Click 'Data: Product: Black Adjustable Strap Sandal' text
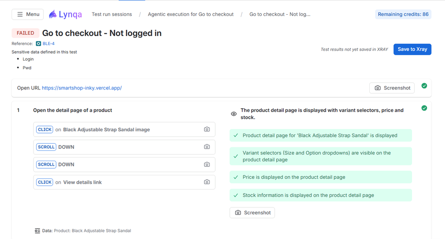 pos(86,231)
